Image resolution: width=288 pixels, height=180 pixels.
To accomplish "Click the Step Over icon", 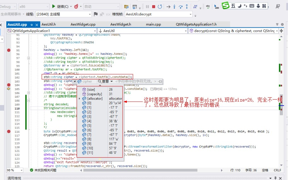I will tap(180, 7).
